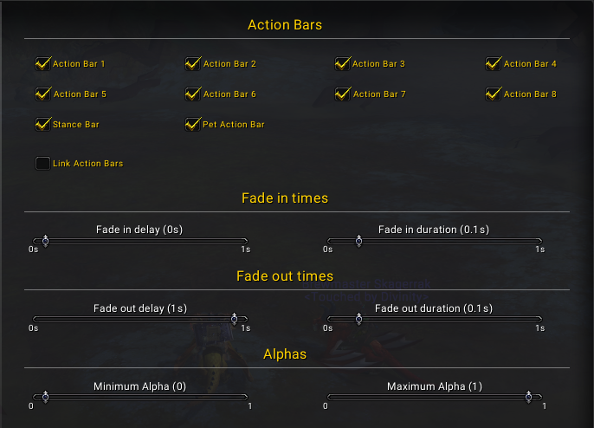Click middle of the Minimum Alpha track
Image resolution: width=594 pixels, height=428 pixels.
click(x=140, y=398)
